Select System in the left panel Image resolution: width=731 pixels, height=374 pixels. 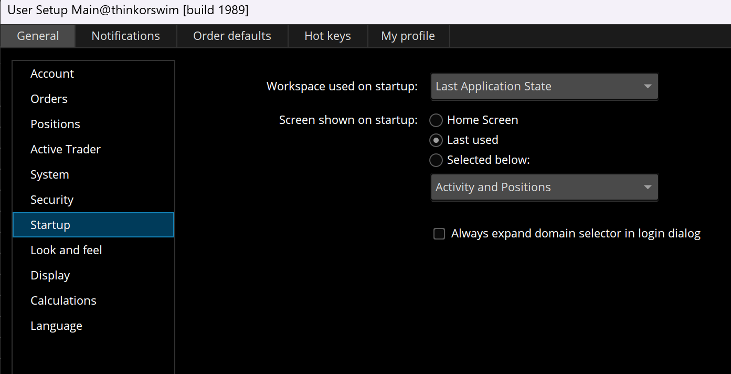(50, 175)
